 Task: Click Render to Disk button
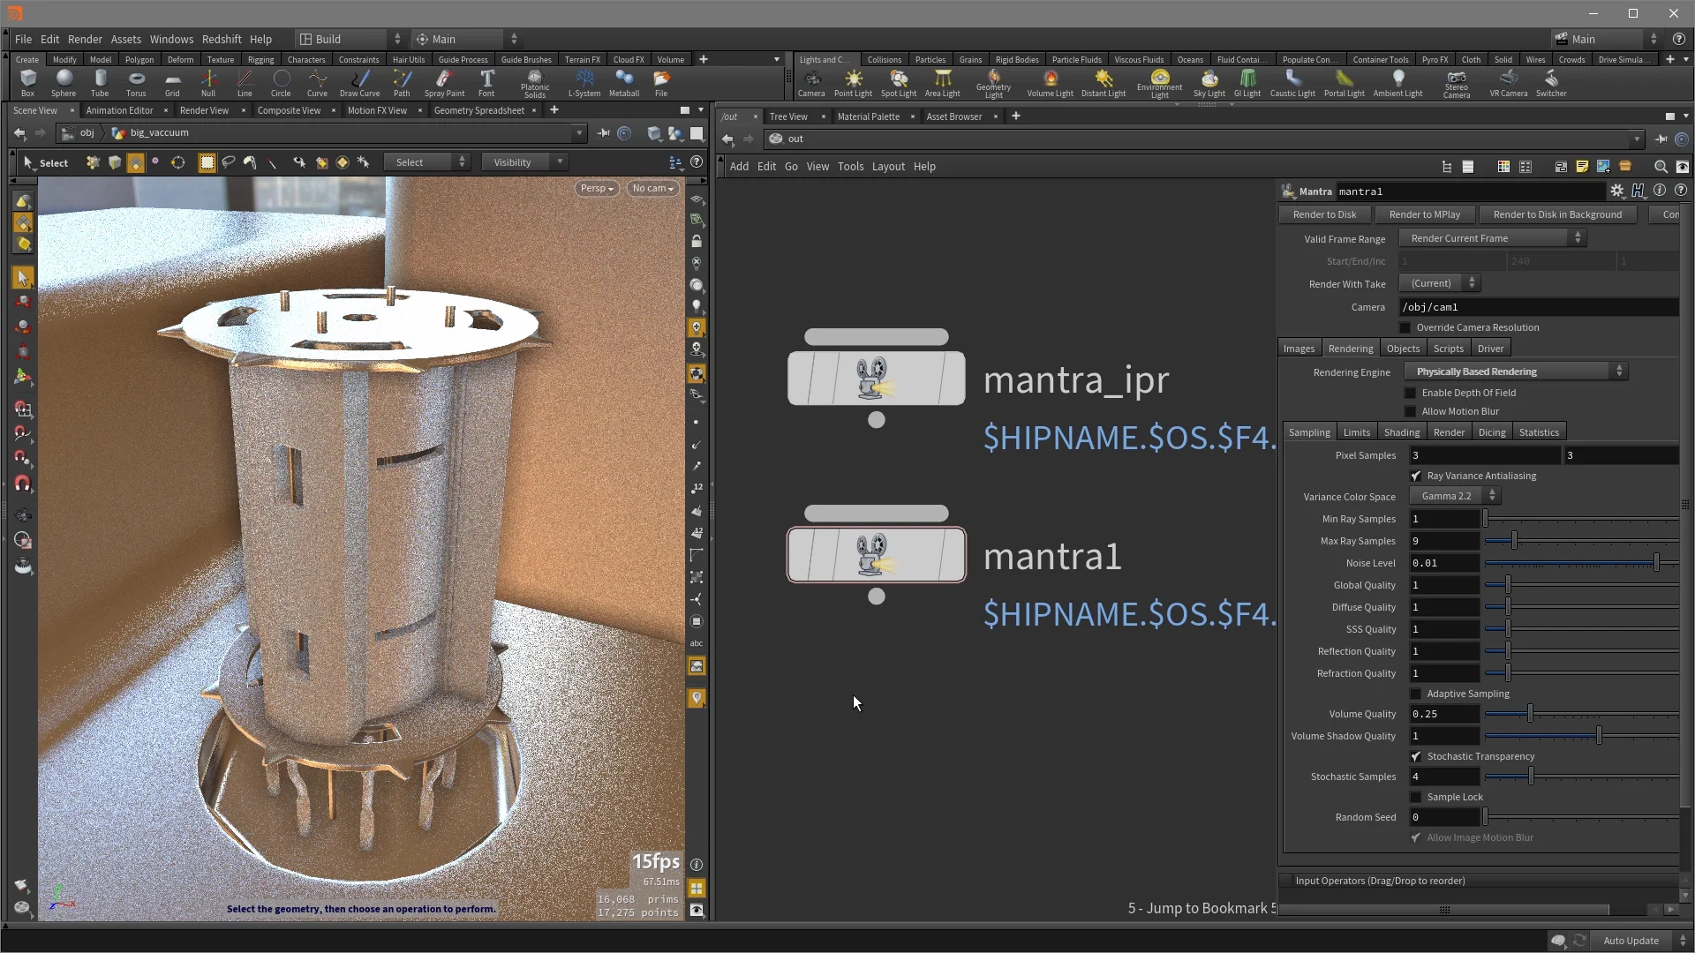click(x=1324, y=214)
